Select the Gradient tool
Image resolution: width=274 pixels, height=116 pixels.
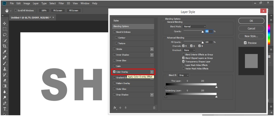[x=5, y=86]
